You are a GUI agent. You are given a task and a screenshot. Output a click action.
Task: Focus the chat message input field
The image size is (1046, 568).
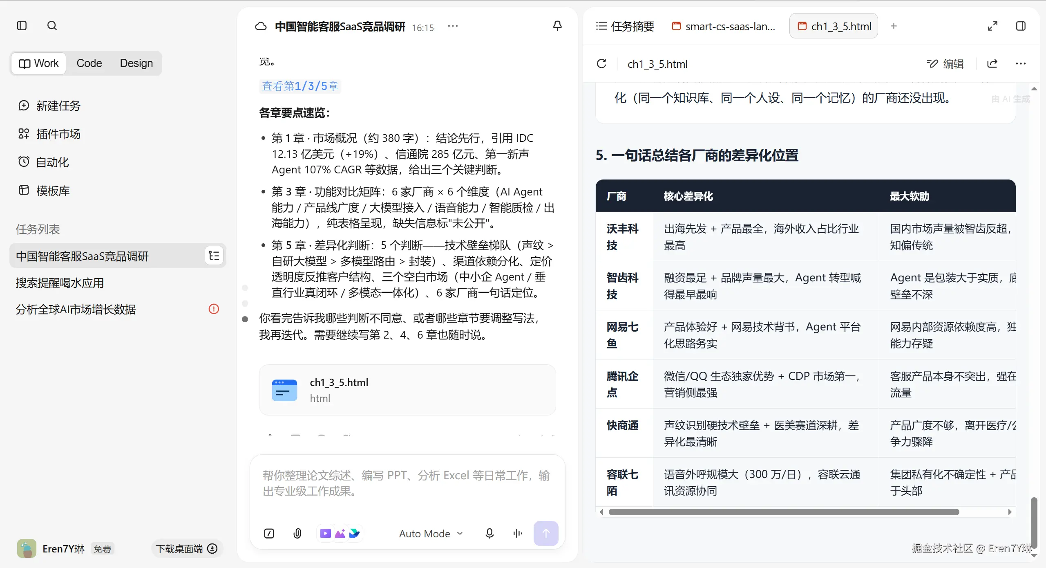point(407,483)
